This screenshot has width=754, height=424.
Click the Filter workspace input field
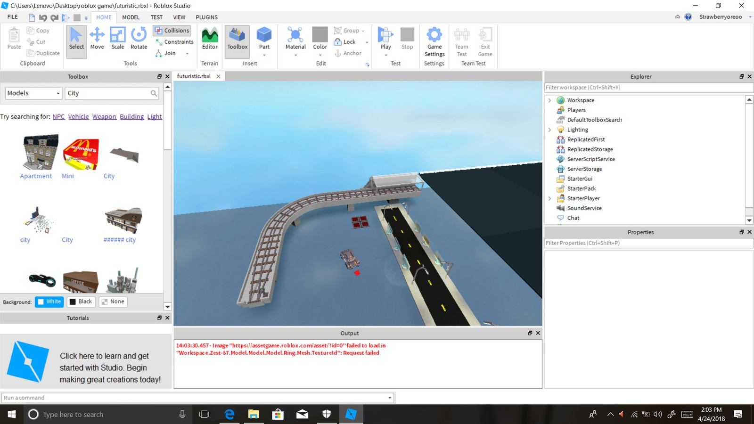click(x=648, y=88)
